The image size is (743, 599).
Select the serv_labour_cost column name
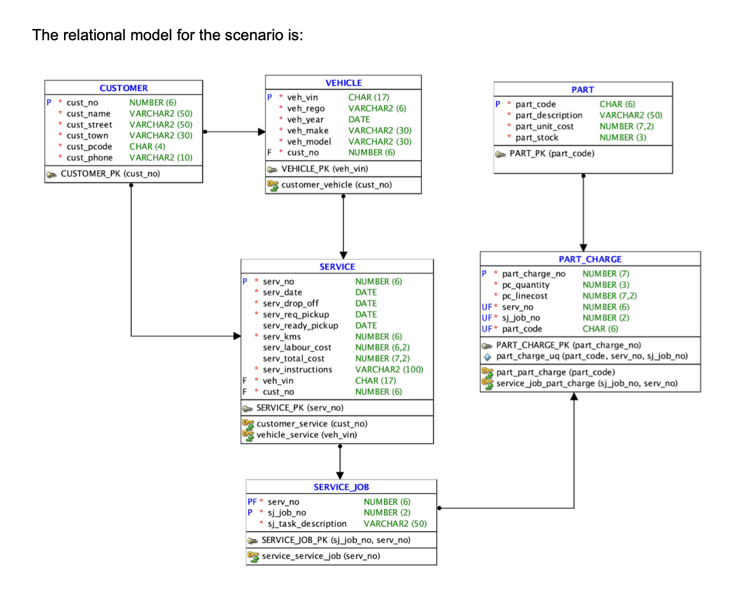[x=297, y=348]
